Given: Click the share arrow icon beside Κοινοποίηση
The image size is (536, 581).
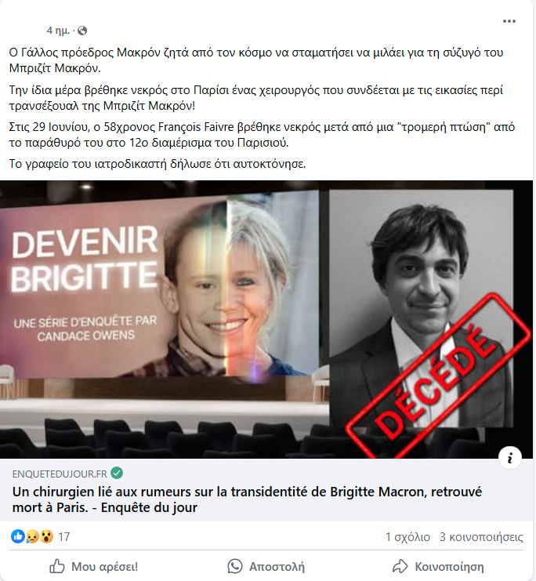Looking at the screenshot, I should [x=400, y=566].
